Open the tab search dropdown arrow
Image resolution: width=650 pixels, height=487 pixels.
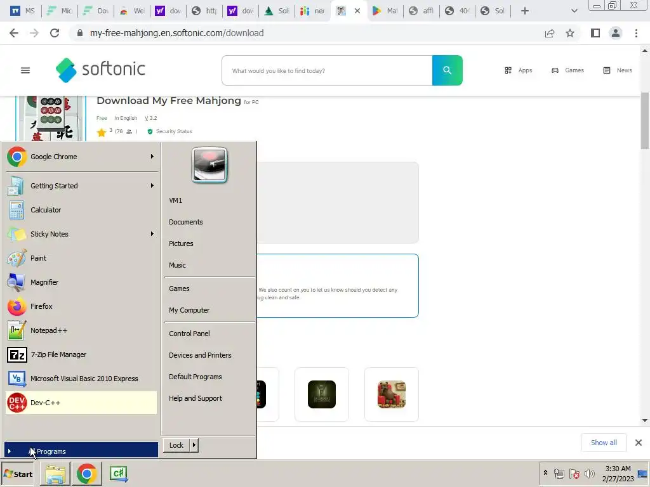pyautogui.click(x=574, y=11)
